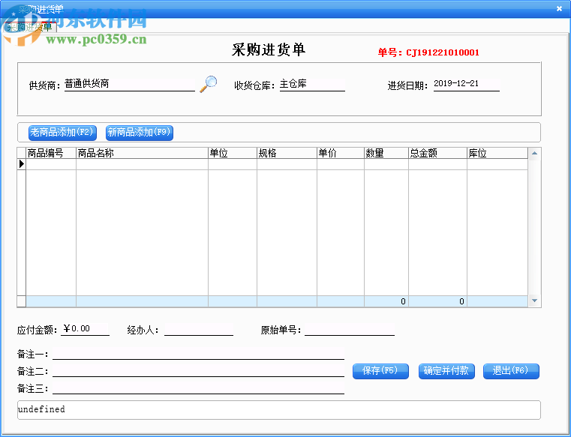Click 老商品添加(F2) button
This screenshot has height=437, width=571.
tap(62, 133)
